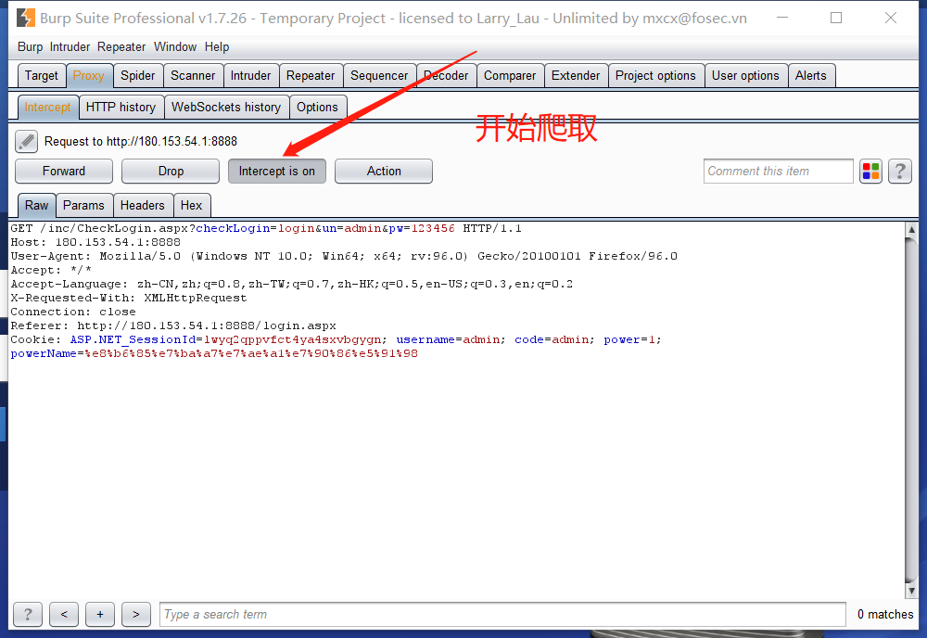Switch to the Sequencer tab
The height and width of the screenshot is (638, 927).
(x=379, y=76)
